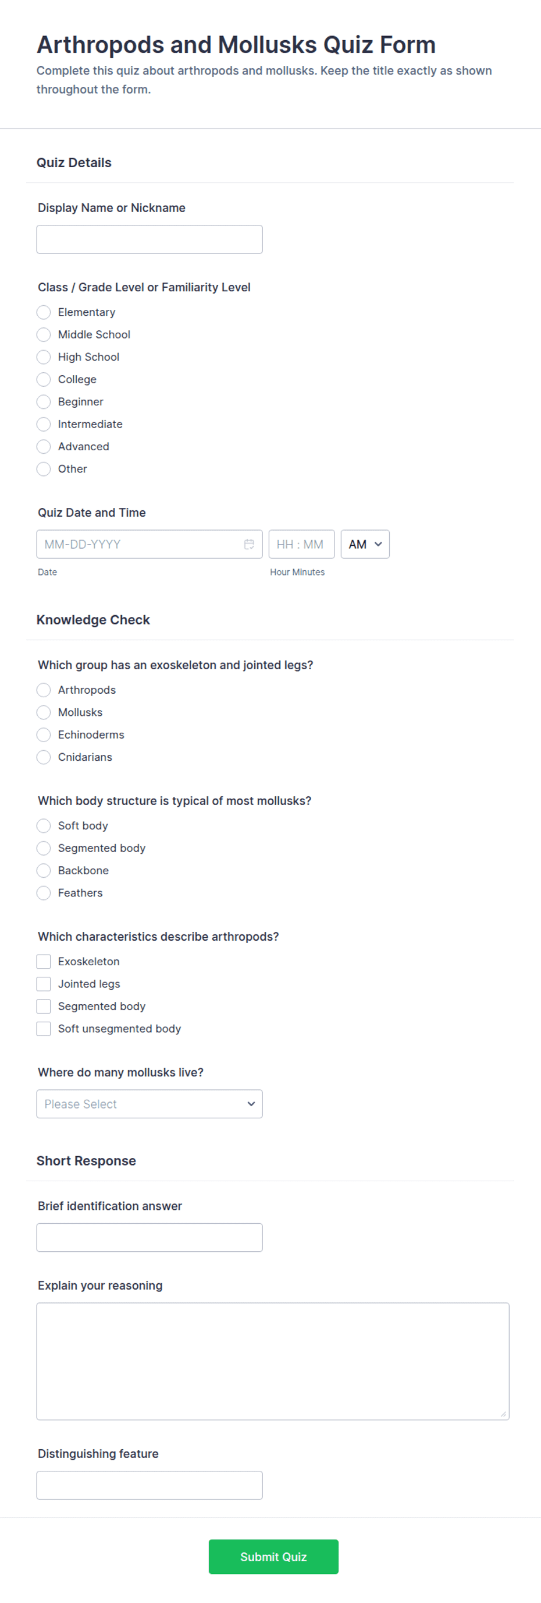Image resolution: width=541 pixels, height=1603 pixels.
Task: Enable the Soft unsegmented body checkbox
Action: [x=44, y=1028]
